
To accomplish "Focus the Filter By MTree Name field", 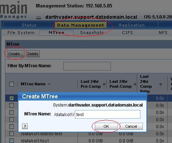I will pos(87,66).
